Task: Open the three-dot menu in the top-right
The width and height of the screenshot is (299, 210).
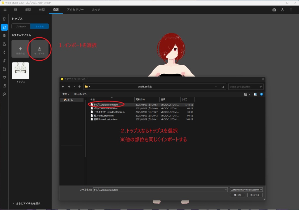Action: pos(291,10)
